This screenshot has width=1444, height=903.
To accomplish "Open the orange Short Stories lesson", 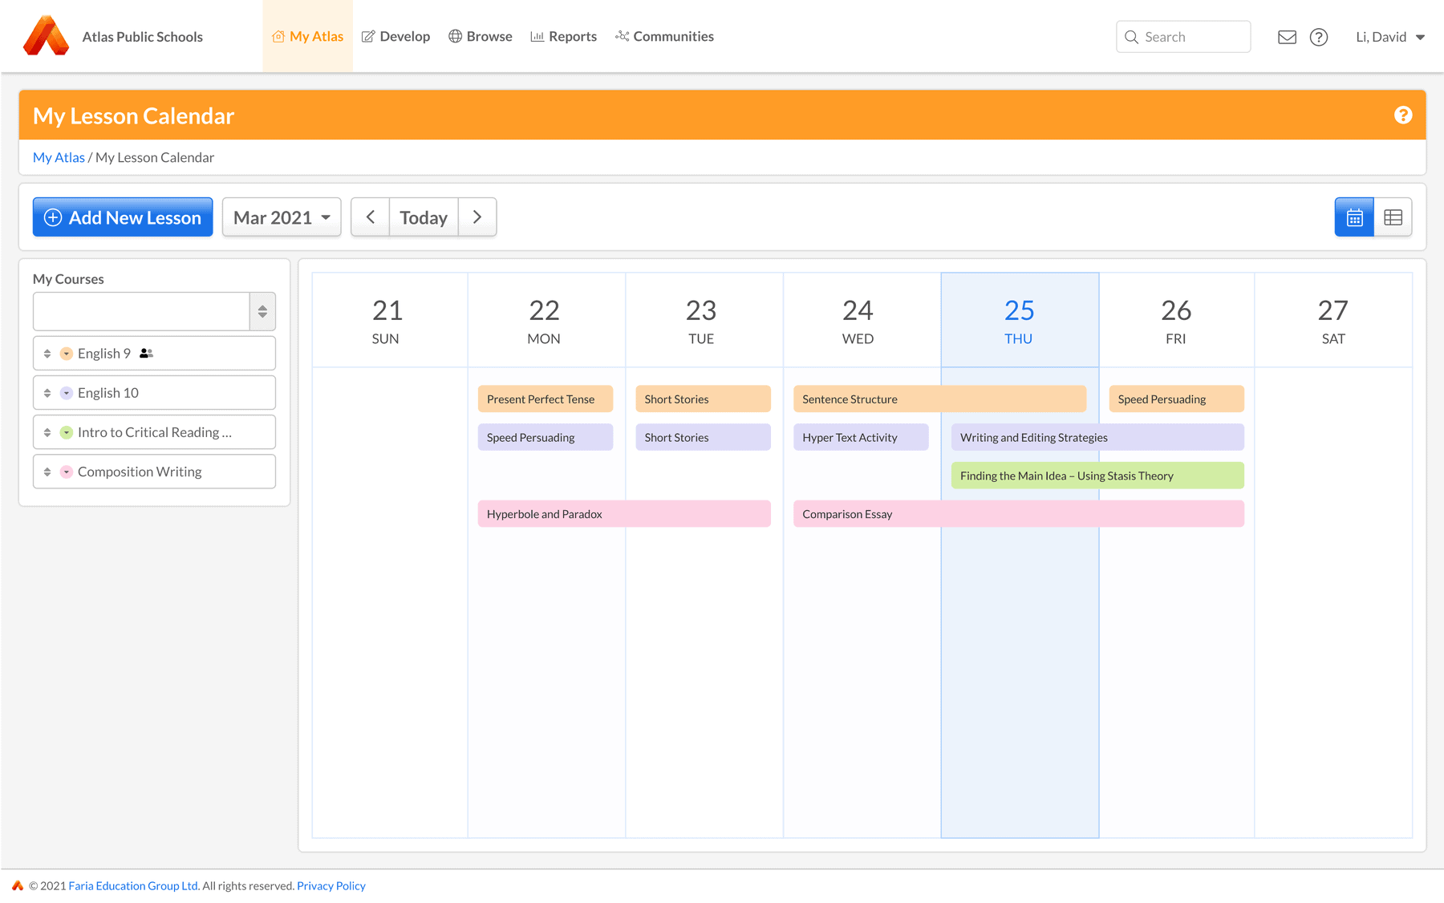I will pos(703,399).
